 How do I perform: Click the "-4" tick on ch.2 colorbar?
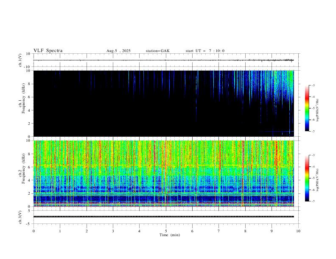pyautogui.click(x=313, y=167)
